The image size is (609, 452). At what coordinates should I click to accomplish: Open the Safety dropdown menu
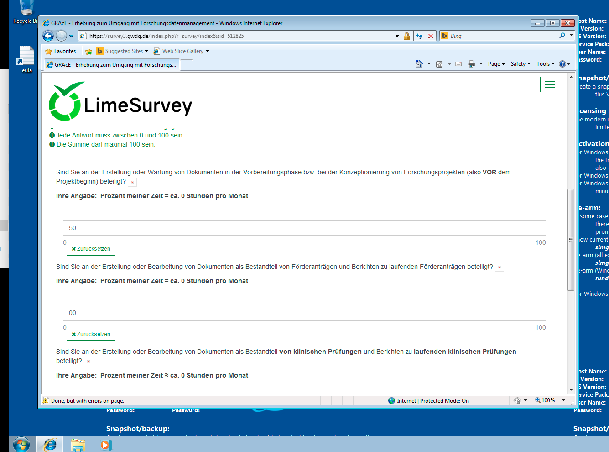(x=521, y=64)
